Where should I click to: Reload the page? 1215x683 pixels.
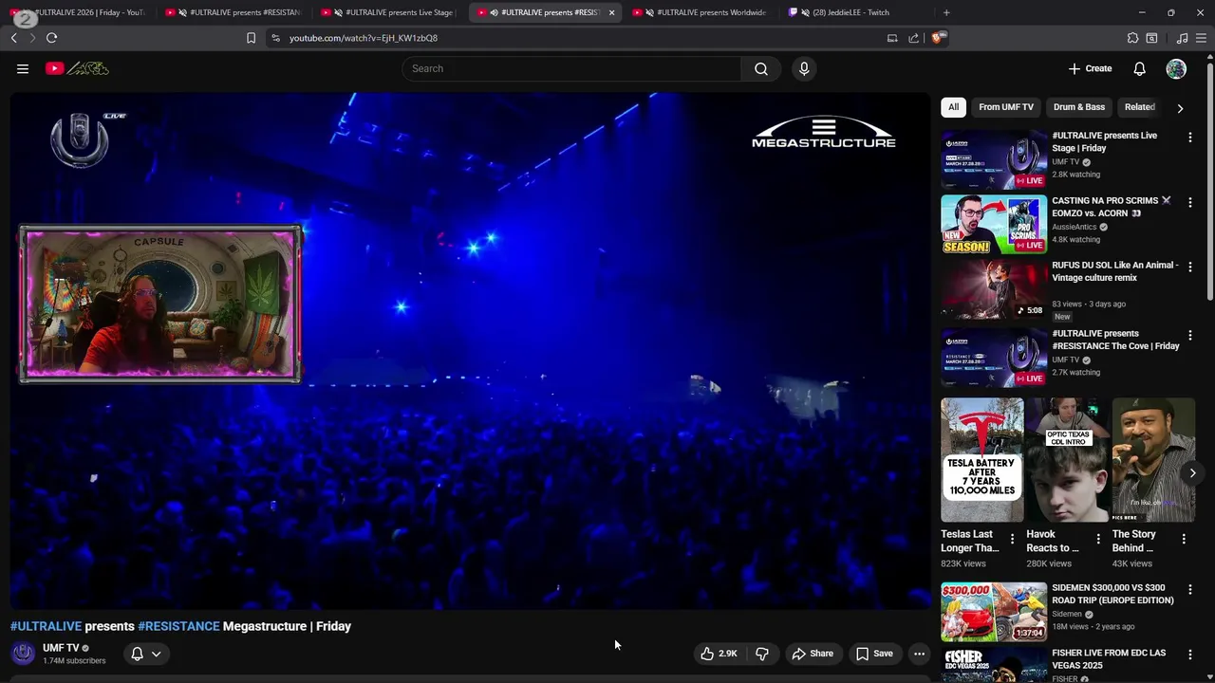[51, 38]
